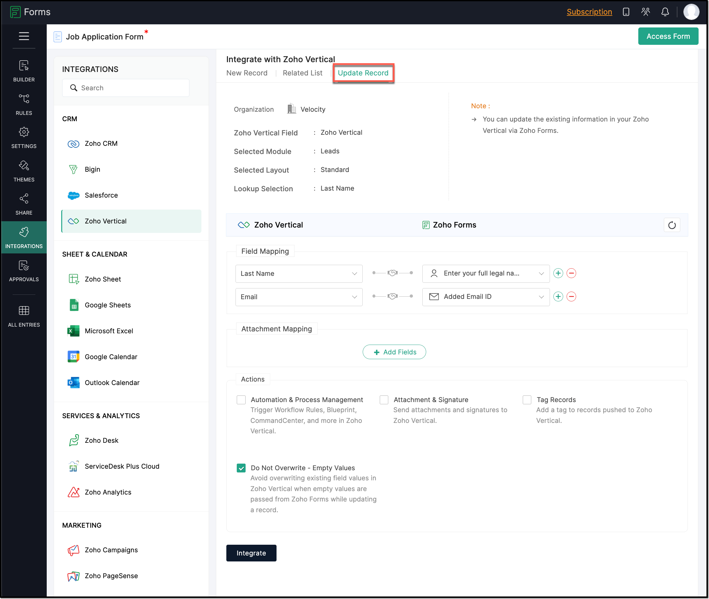Image resolution: width=709 pixels, height=599 pixels.
Task: Enable the Automation & Process Management checkbox
Action: click(x=241, y=400)
